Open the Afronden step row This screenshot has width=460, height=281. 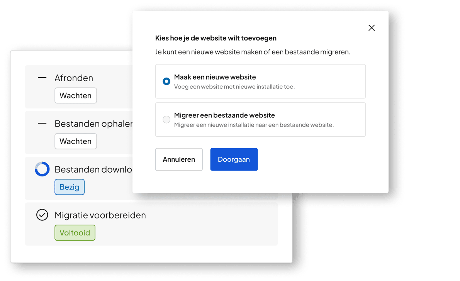(79, 86)
